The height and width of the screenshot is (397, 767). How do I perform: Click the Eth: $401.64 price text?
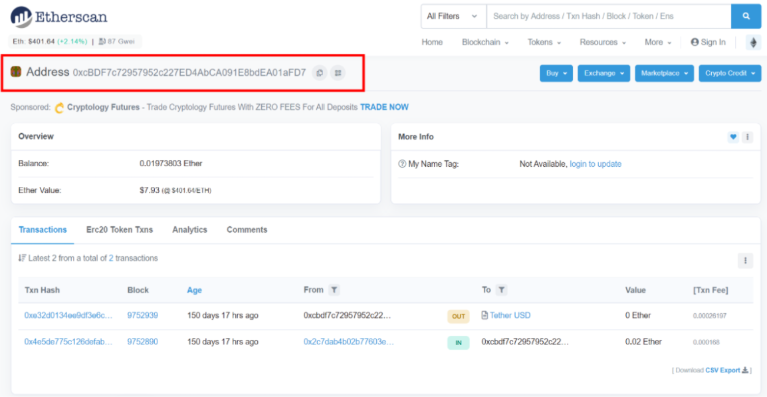tap(33, 42)
